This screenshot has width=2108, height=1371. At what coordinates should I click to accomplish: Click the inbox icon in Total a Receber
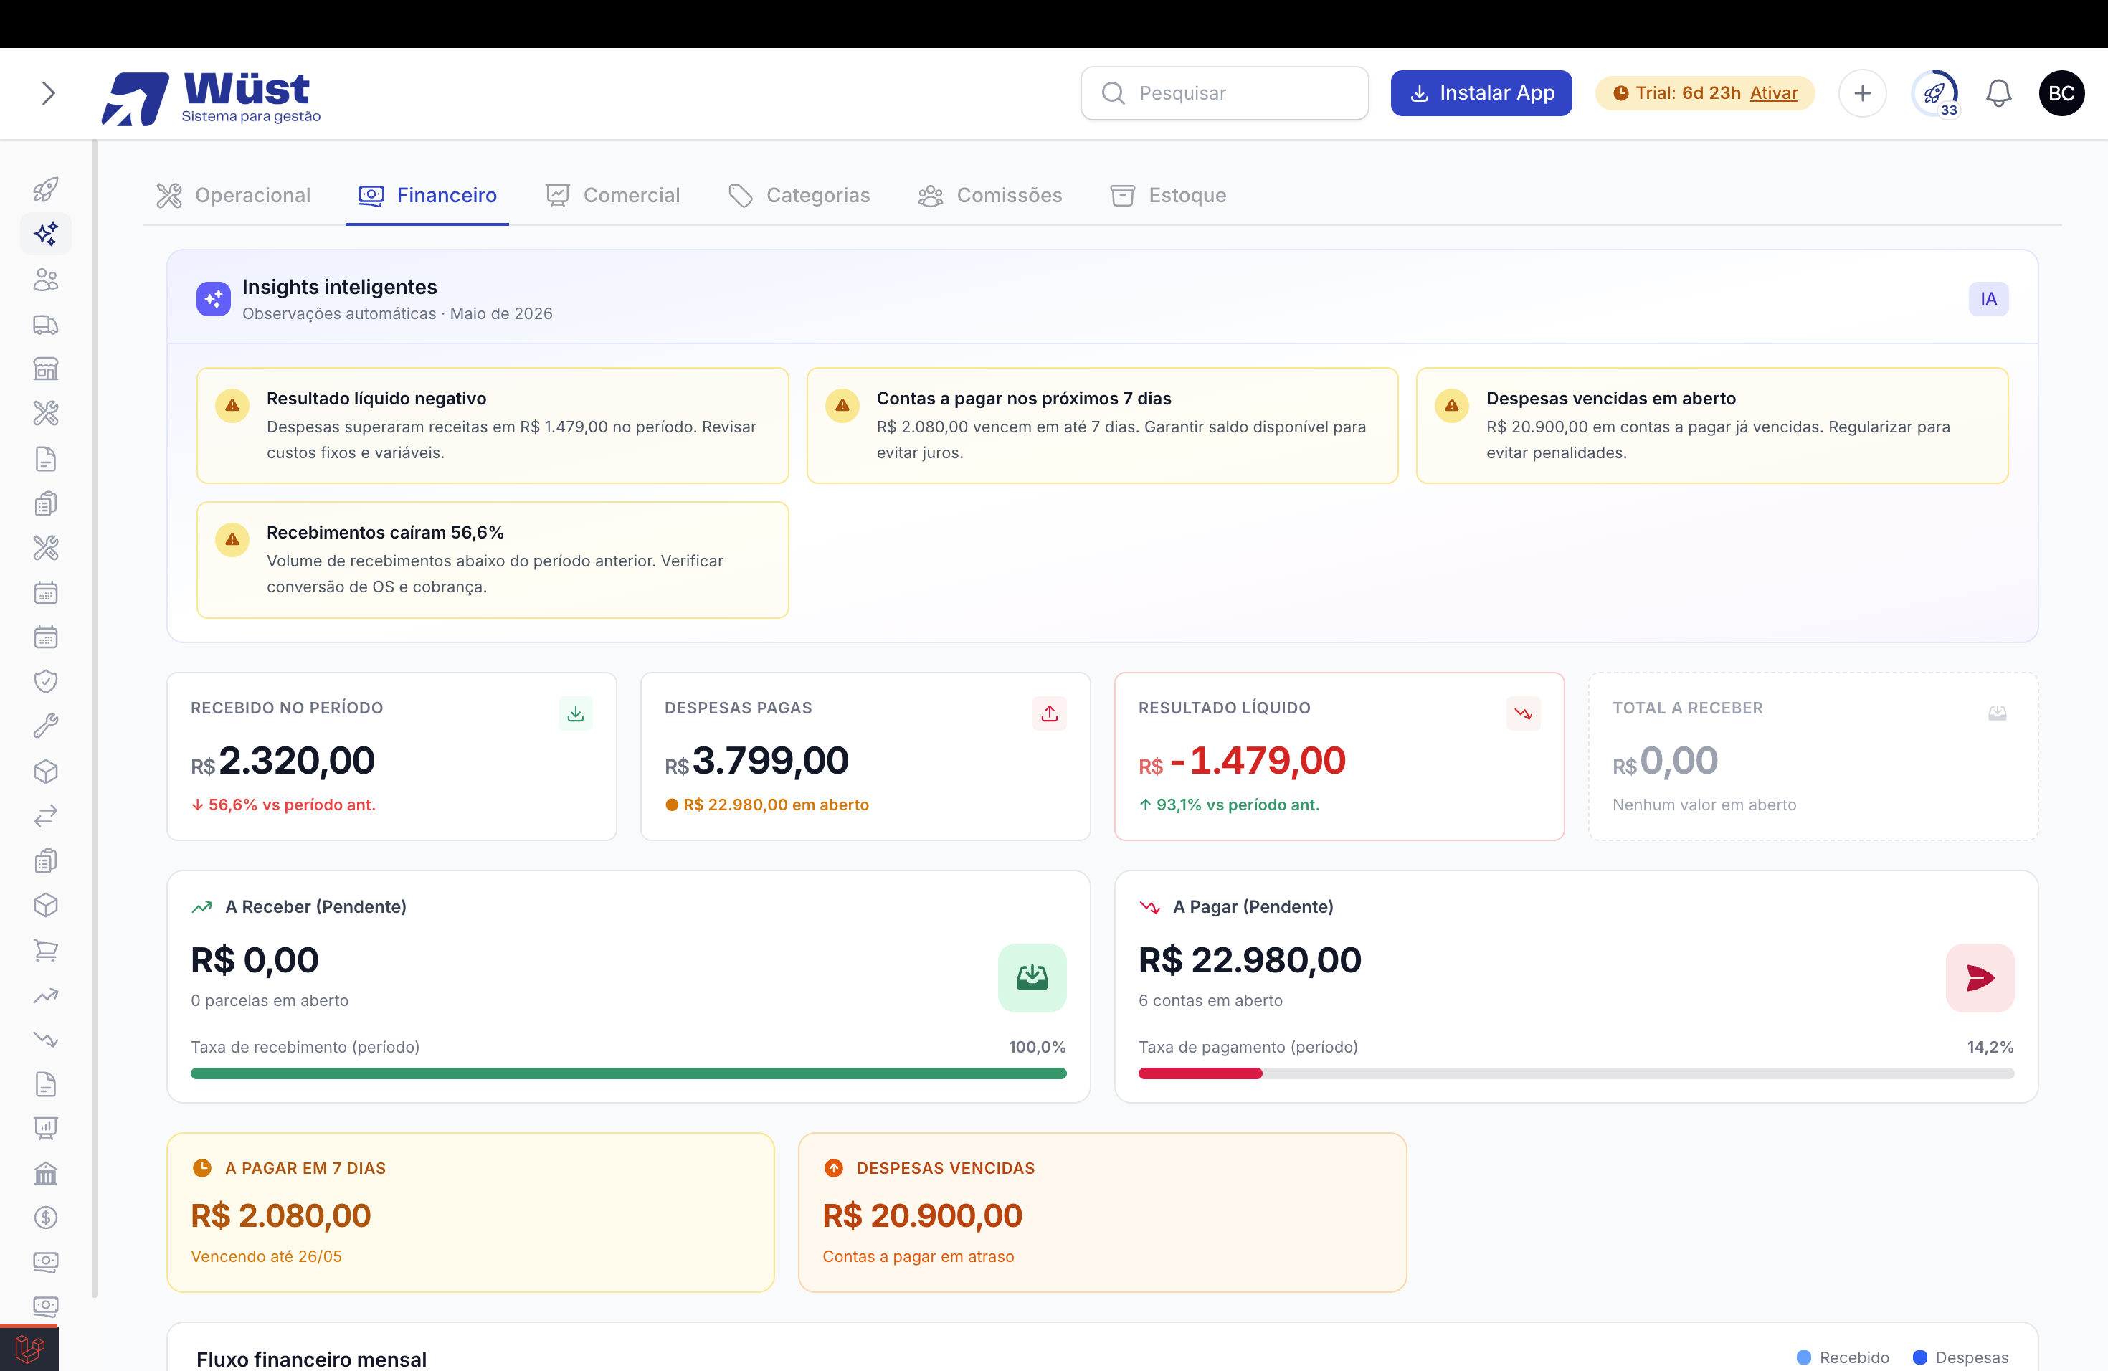[1998, 713]
